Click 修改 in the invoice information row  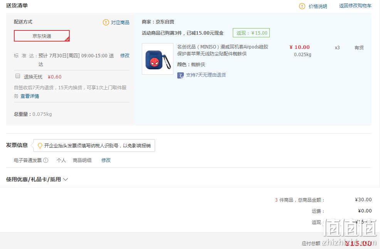pos(106,160)
